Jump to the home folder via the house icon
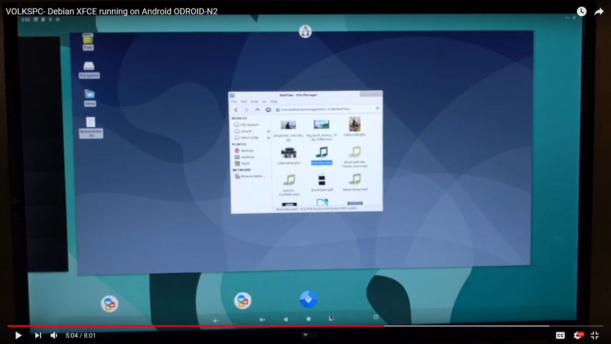 coord(268,109)
